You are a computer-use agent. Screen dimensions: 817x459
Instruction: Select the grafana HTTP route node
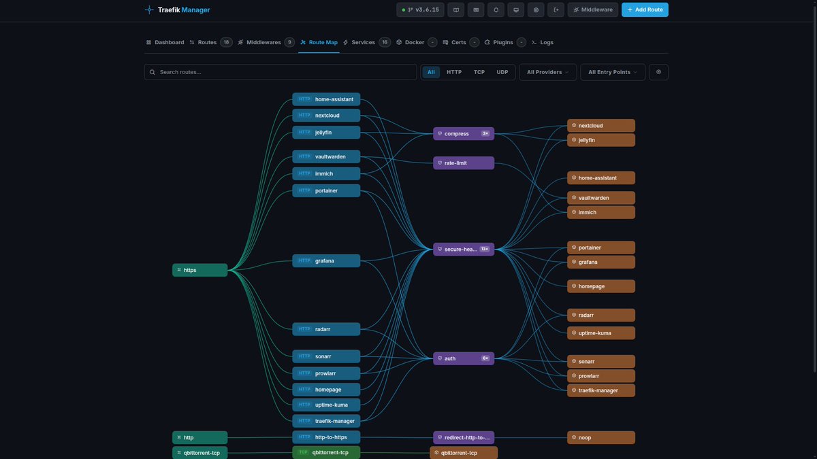pos(326,261)
